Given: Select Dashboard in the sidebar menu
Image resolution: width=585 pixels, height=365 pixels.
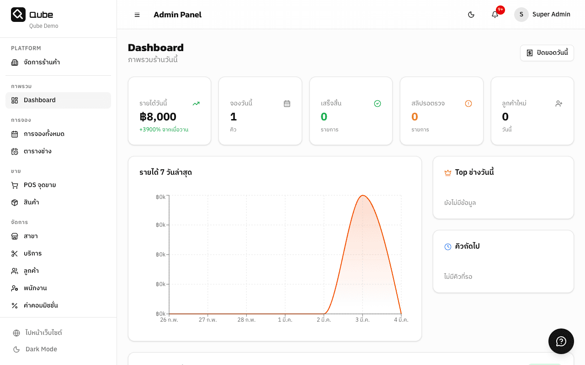Looking at the screenshot, I should pos(39,100).
